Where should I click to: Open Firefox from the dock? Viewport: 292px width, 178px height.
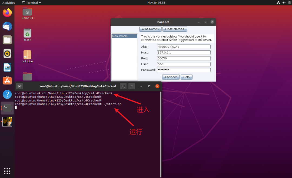click(7, 13)
